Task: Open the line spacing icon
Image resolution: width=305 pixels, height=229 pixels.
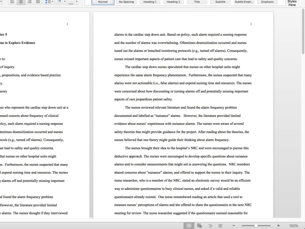Action: point(47,2)
